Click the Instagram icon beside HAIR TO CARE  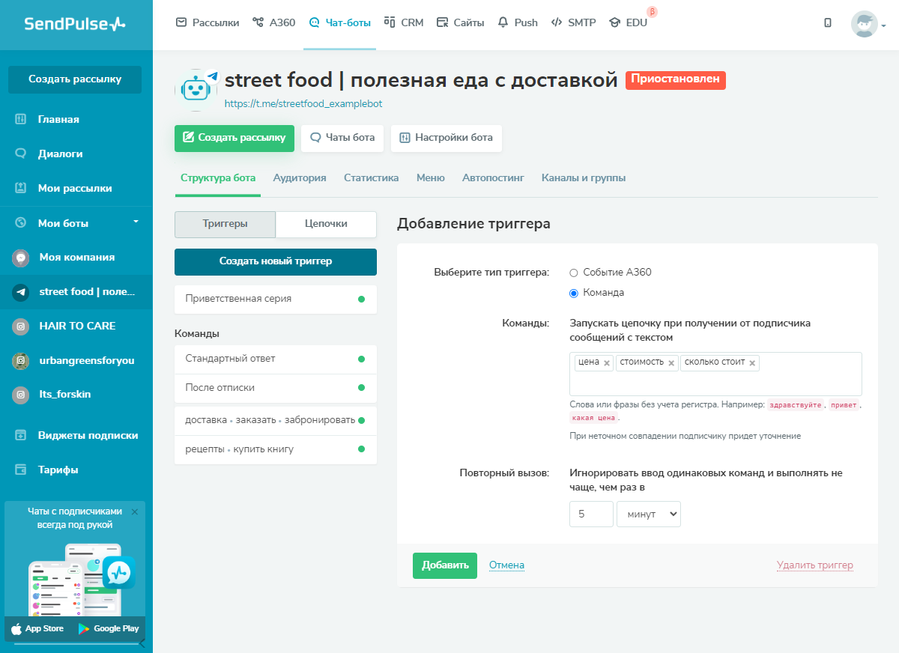point(21,326)
